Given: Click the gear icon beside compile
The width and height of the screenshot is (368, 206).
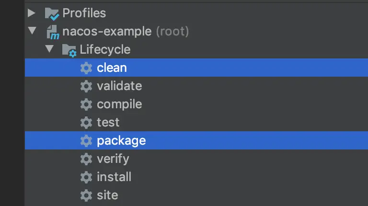Looking at the screenshot, I should [x=86, y=104].
